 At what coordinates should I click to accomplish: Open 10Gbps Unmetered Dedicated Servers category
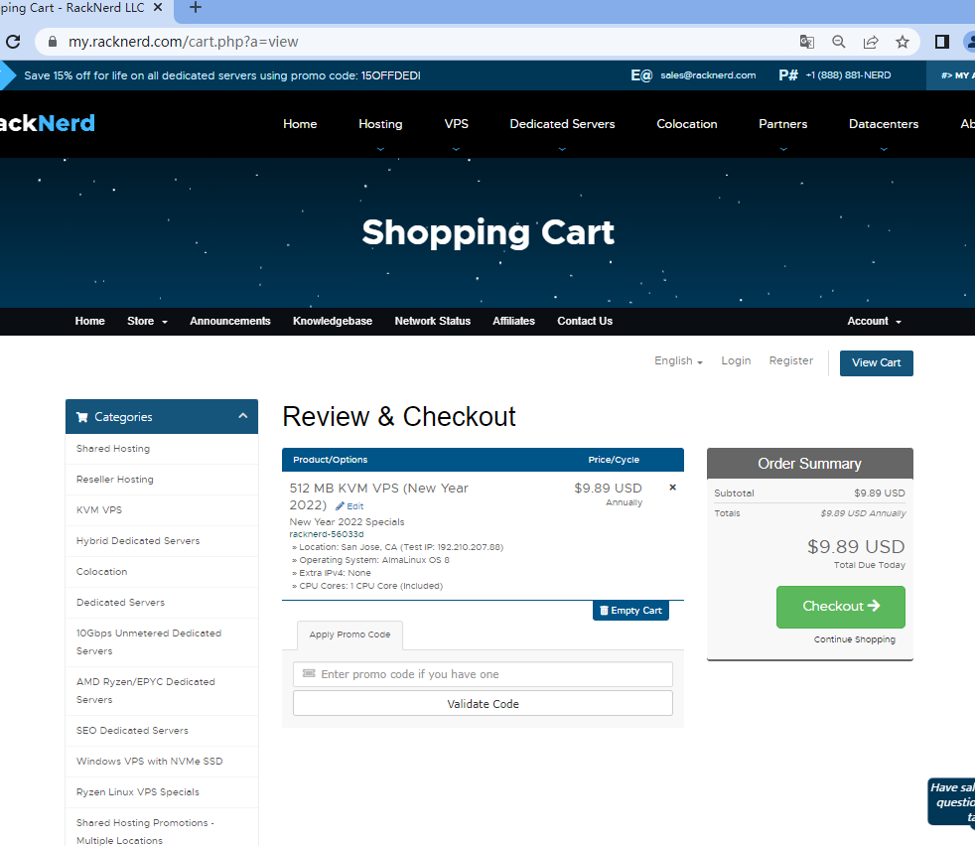(x=162, y=642)
